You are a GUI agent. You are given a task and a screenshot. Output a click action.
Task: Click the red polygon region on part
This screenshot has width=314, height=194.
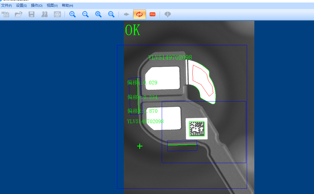coord(203,80)
